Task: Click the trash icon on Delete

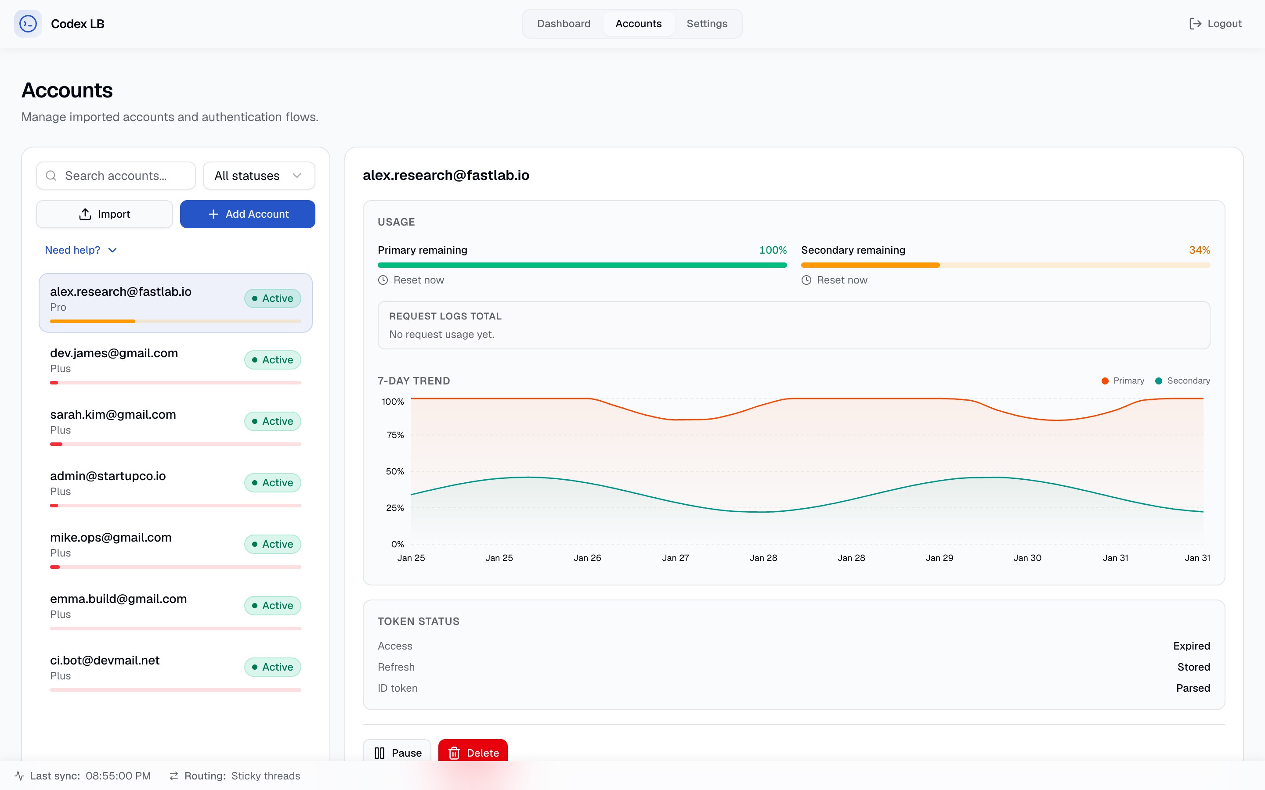Action: [x=454, y=753]
